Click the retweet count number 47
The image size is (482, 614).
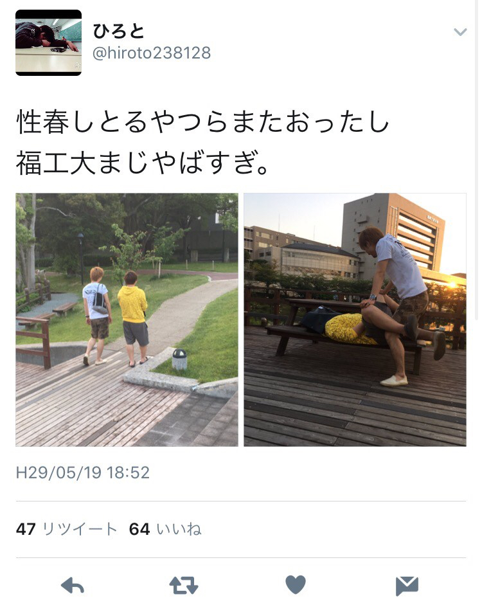[x=26, y=529]
